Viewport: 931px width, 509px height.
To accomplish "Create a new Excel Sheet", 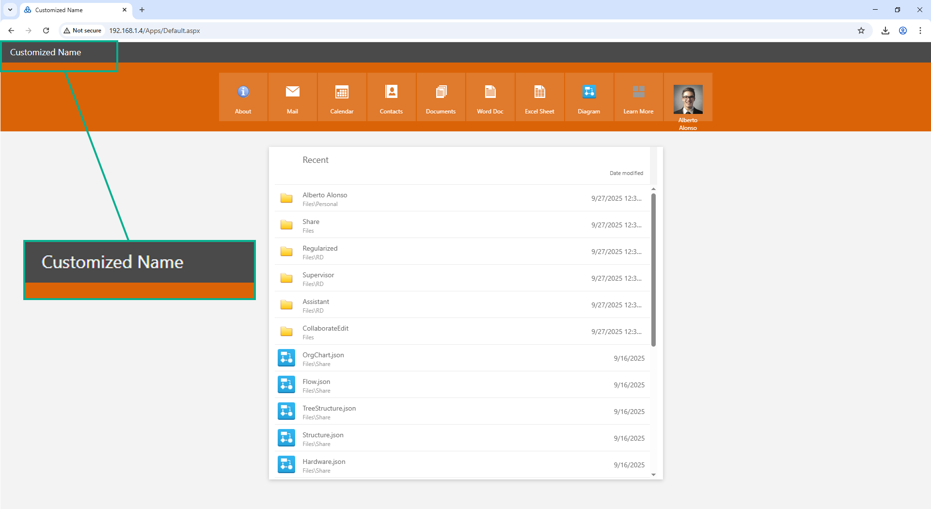I will click(539, 92).
